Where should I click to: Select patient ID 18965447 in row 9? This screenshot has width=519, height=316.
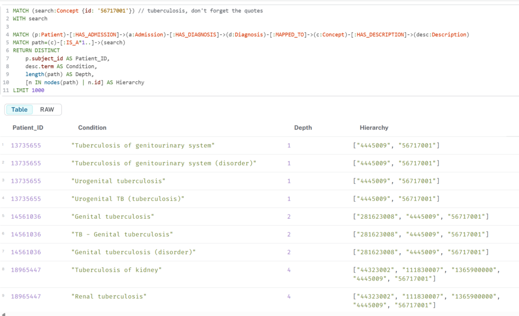(x=26, y=296)
